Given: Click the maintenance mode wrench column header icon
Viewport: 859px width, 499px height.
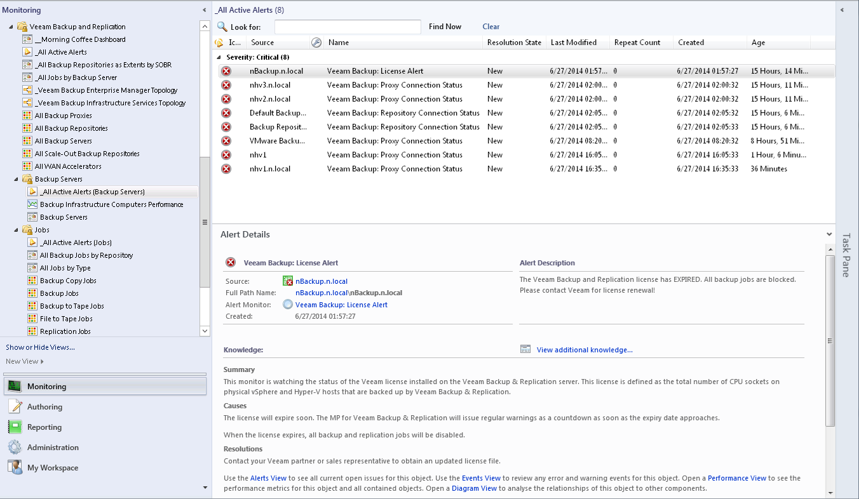Looking at the screenshot, I should click(x=316, y=43).
